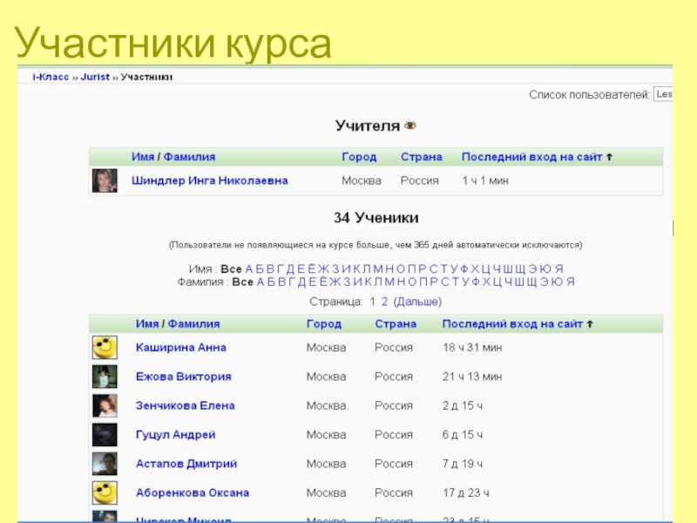
Task: Sort teachers table by Город
Action: point(359,157)
